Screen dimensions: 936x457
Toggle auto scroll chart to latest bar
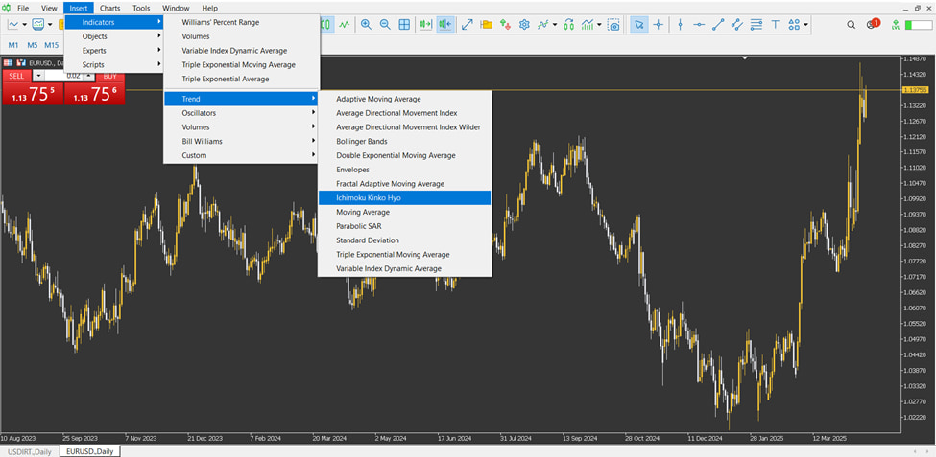point(425,24)
